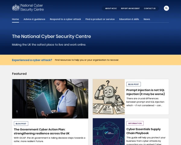Viewport: 181px width, 145px height.
Task: Open About NCSC page
Action: (x=111, y=8)
